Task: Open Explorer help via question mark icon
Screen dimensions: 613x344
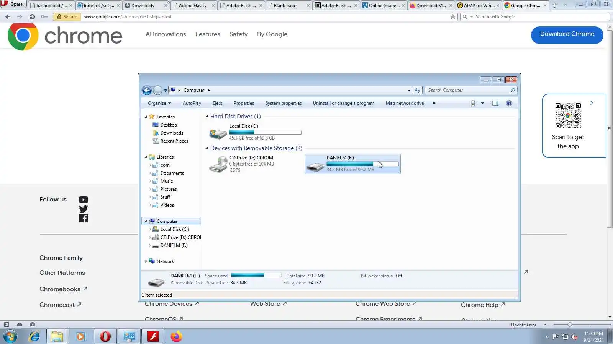Action: coord(509,103)
